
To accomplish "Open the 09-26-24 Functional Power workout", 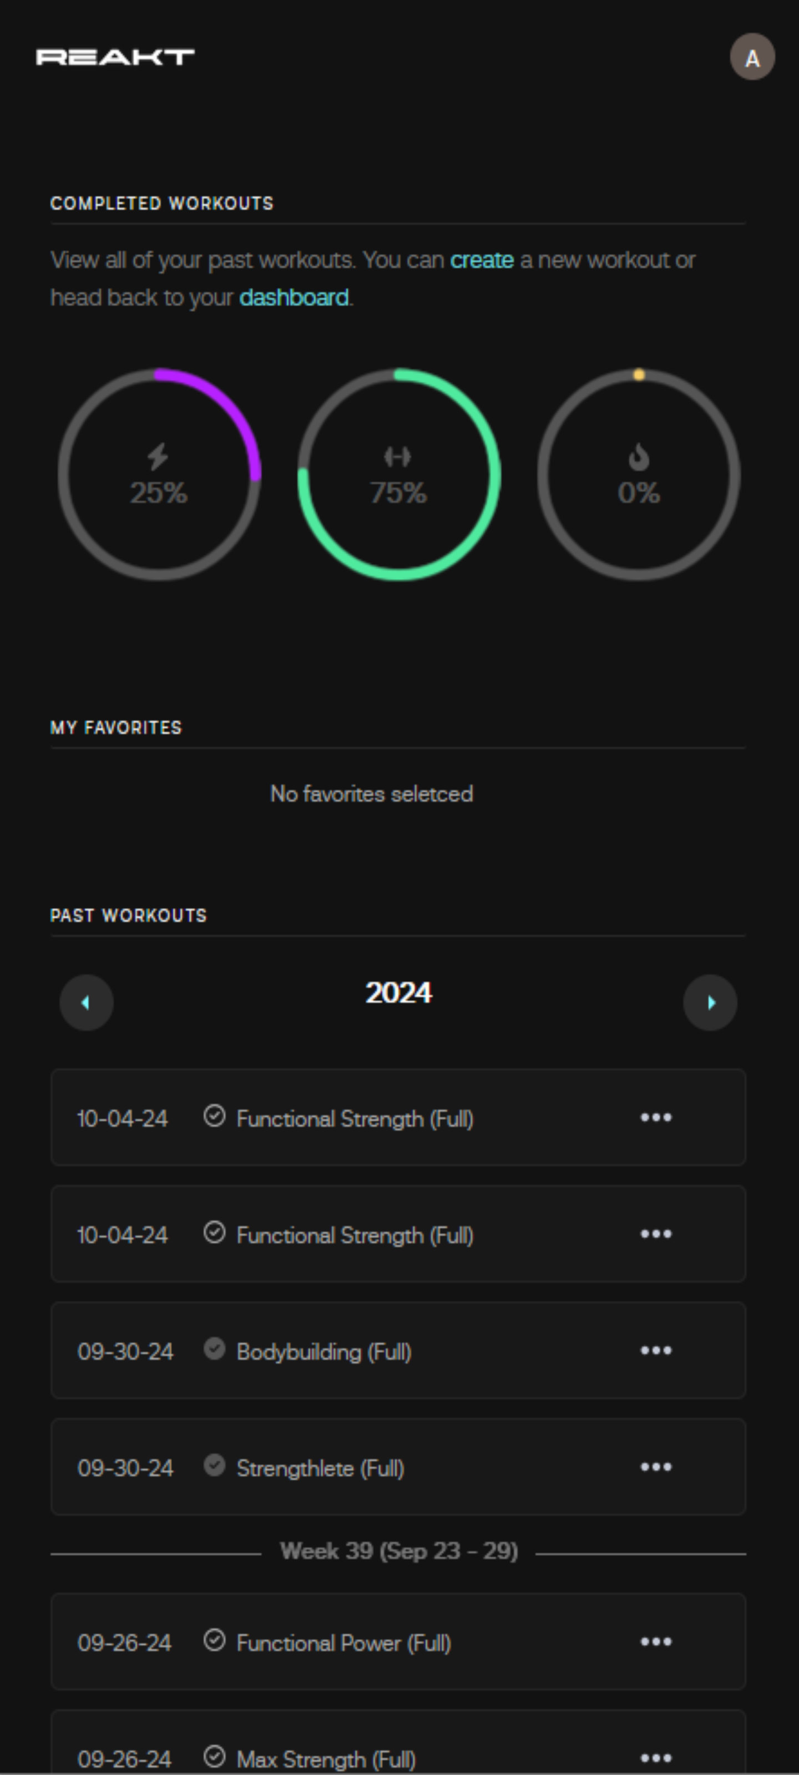I will (x=398, y=1642).
